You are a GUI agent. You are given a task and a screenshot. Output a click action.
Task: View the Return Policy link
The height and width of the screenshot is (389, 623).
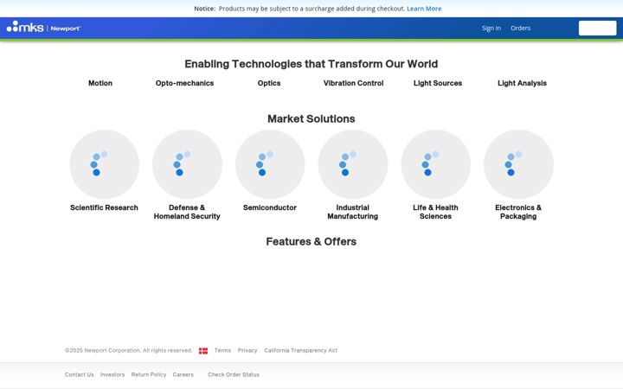149,374
